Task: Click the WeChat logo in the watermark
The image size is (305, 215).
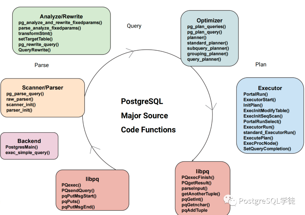Action: click(230, 200)
